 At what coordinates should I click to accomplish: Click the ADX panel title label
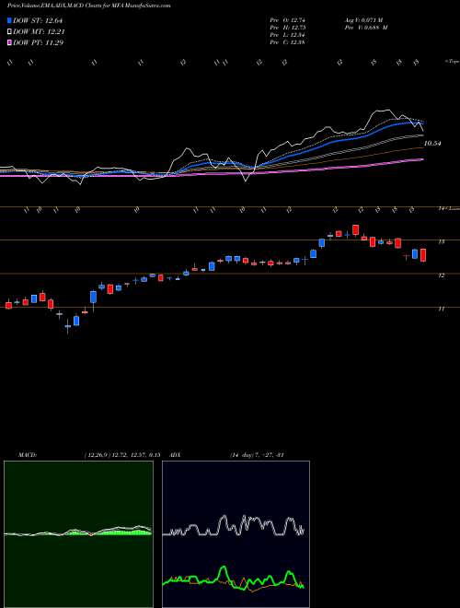coord(176,455)
